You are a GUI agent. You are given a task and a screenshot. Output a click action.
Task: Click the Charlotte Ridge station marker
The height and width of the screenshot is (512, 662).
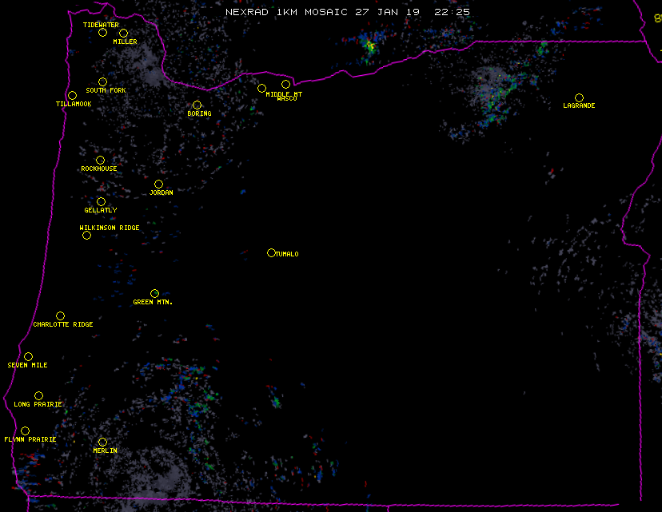click(60, 316)
